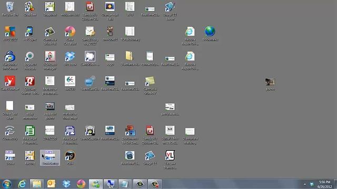Open the StenoCast desktop shortcut with Bluetooth icon
The height and width of the screenshot is (189, 337).
point(90,83)
